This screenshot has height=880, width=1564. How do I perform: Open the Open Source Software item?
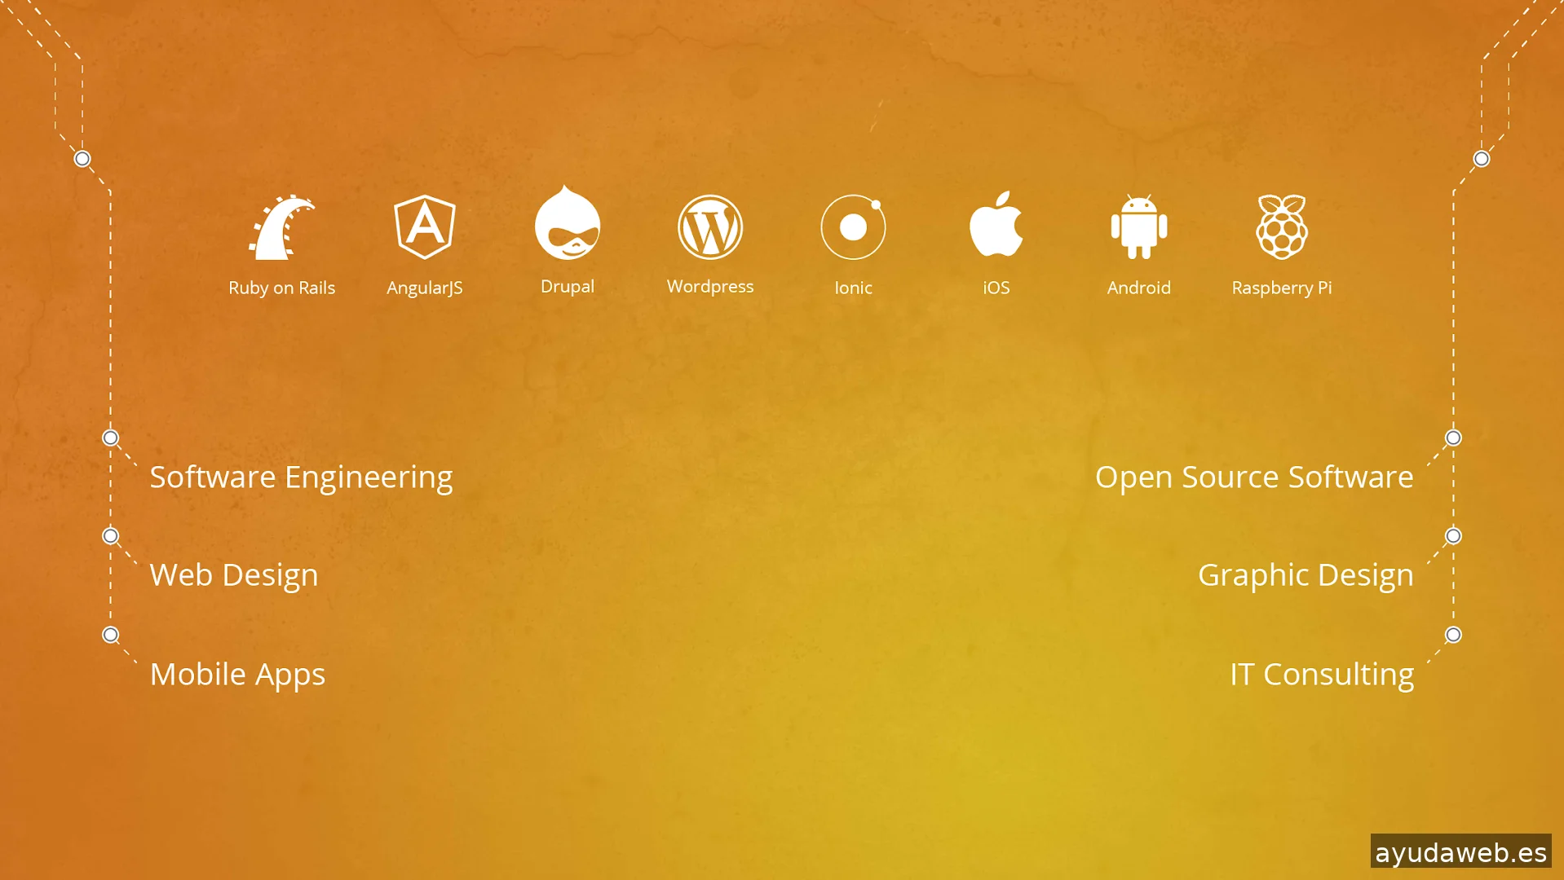[x=1254, y=477]
